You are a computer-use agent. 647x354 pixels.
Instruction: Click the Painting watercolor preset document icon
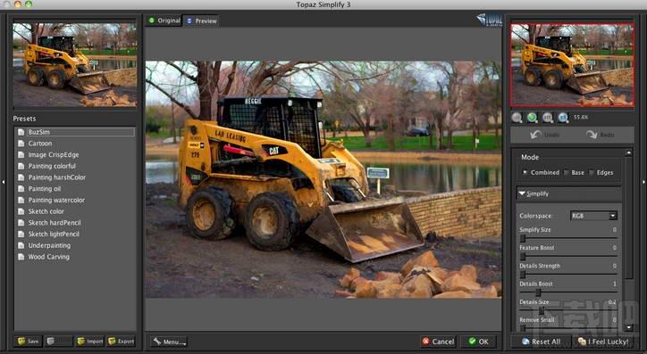[21, 200]
